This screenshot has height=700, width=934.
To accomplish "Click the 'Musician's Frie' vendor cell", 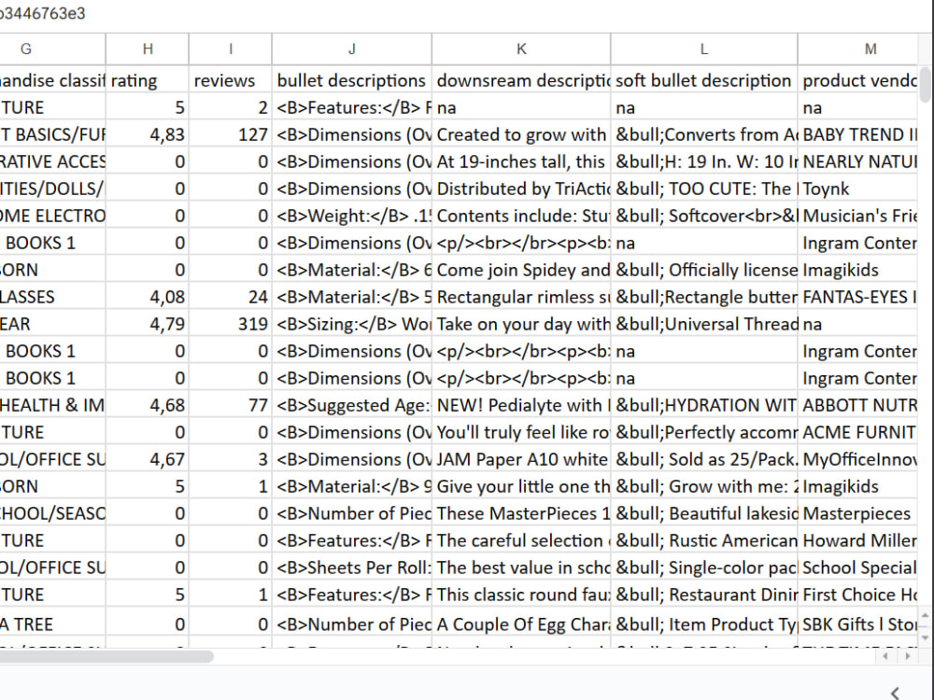I will 857,217.
